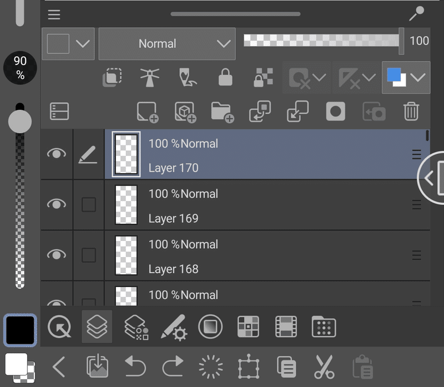444x387 pixels.
Task: Enable alpha lock on the layer
Action: click(262, 78)
